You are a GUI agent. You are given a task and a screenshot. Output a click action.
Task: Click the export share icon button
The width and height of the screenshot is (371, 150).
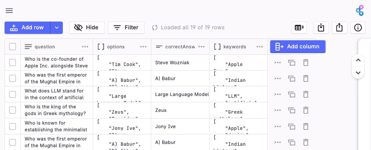point(339,28)
